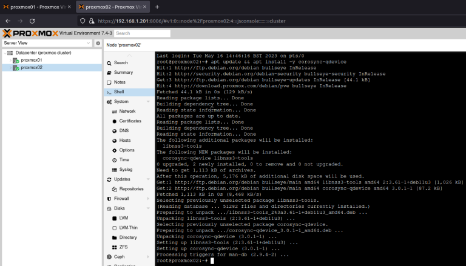Open Network arrows icon
The width and height of the screenshot is (466, 266).
tap(115, 111)
